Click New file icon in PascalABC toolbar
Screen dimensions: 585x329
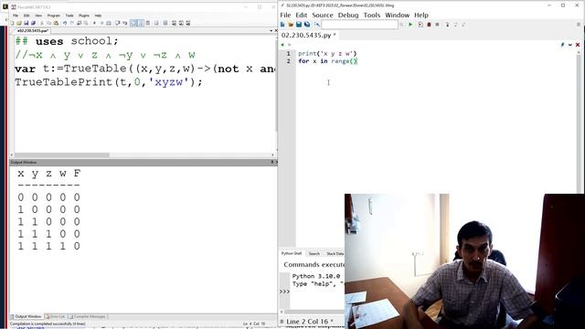[x=12, y=23]
